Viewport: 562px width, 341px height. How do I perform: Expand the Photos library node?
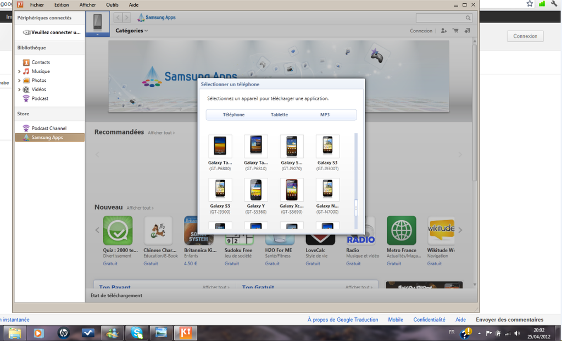point(19,81)
